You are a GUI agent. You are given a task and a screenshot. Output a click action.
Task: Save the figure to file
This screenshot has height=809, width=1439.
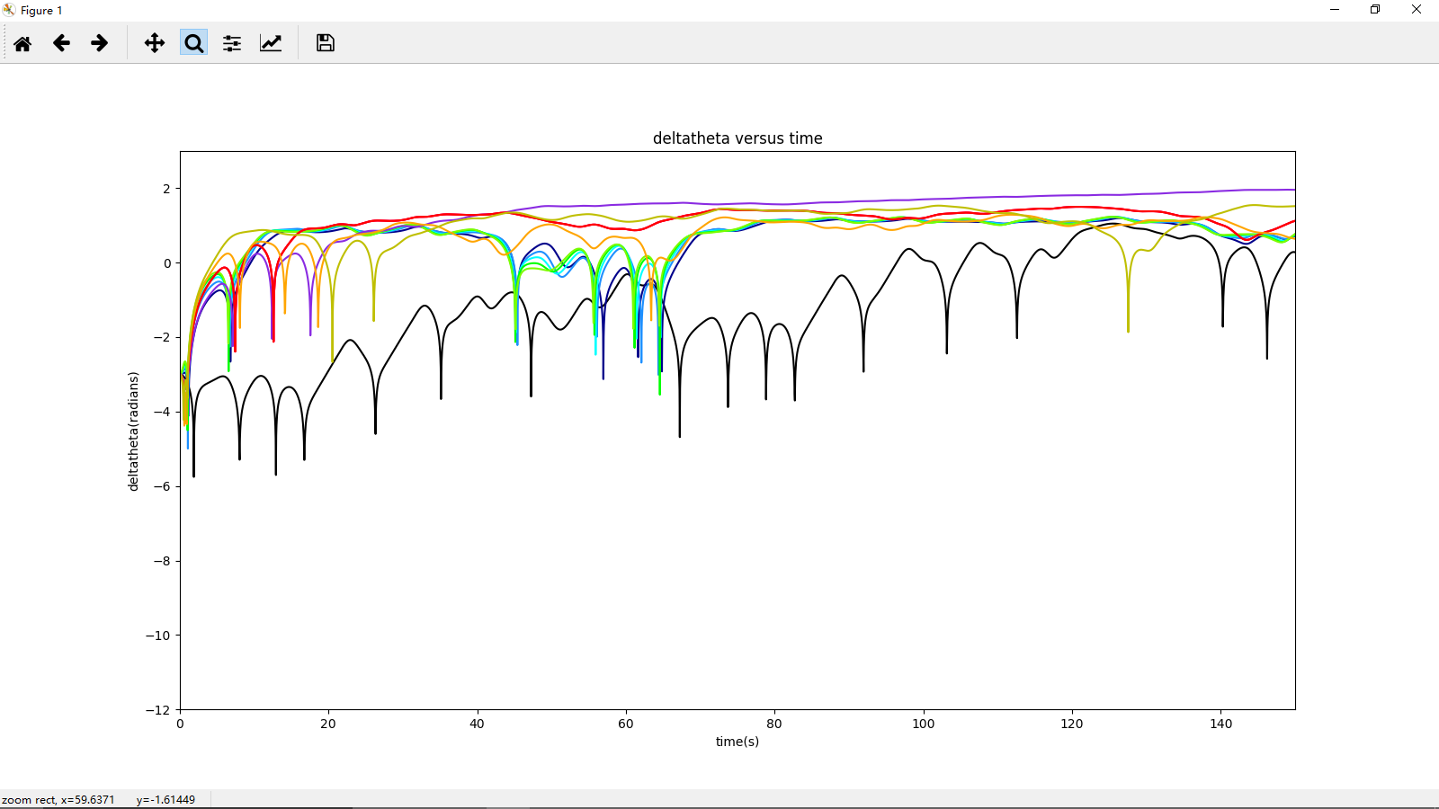326,43
